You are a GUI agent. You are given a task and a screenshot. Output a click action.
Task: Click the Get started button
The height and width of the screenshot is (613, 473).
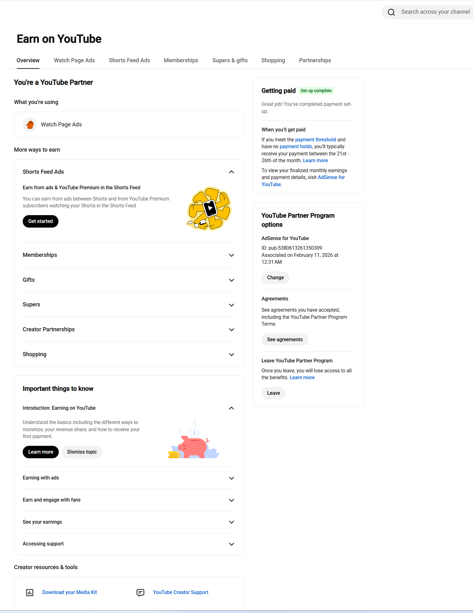[x=40, y=221]
